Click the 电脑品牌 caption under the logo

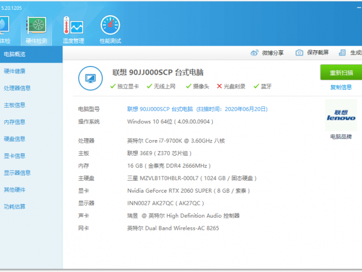tap(341, 137)
